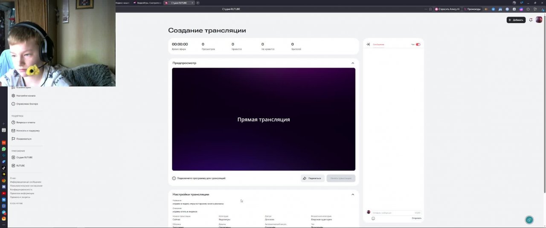Open the Сообщения tab in the chat panel

tap(378, 44)
